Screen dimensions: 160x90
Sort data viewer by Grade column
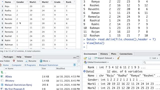tap(59, 2)
